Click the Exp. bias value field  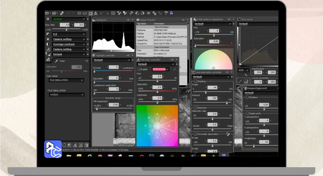pyautogui.click(x=65, y=25)
